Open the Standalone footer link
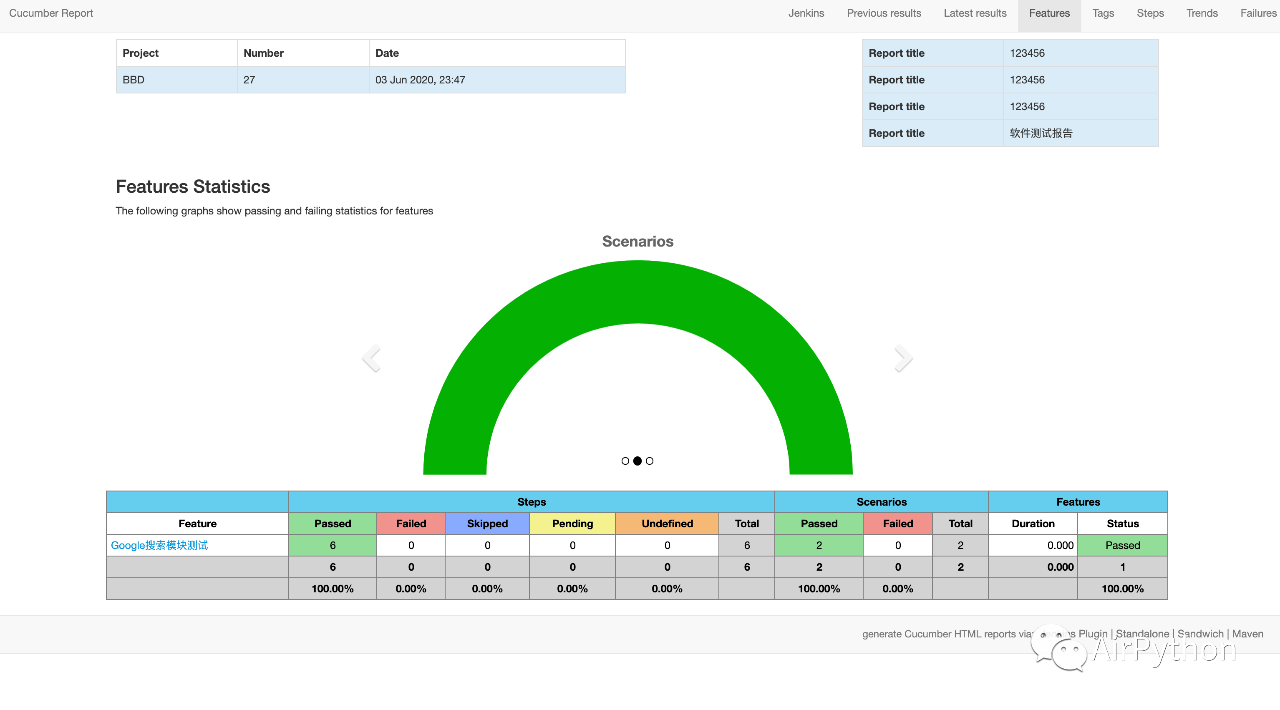Screen dimensions: 1280x710 [1142, 634]
